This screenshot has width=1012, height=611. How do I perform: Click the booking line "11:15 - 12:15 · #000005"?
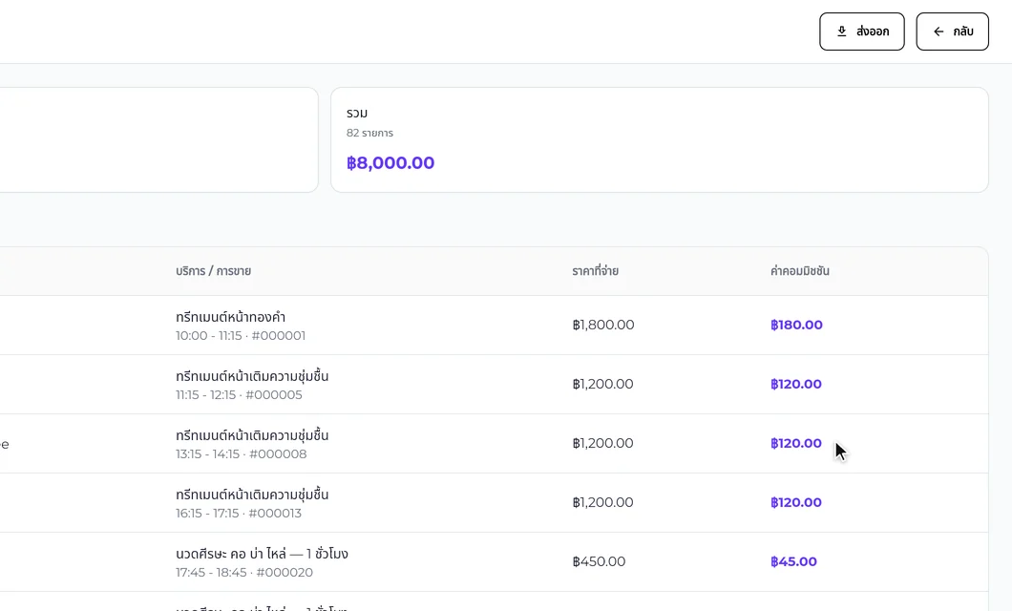tap(239, 395)
